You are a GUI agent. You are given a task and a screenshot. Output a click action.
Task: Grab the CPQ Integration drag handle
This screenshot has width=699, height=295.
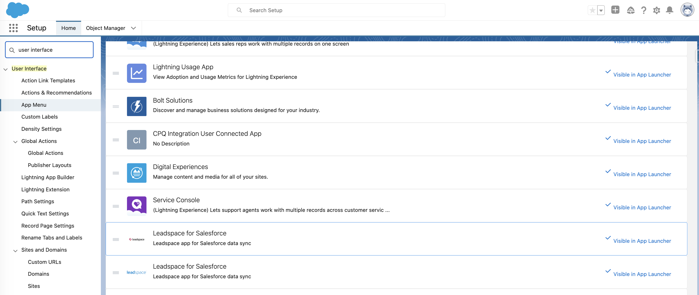click(116, 140)
